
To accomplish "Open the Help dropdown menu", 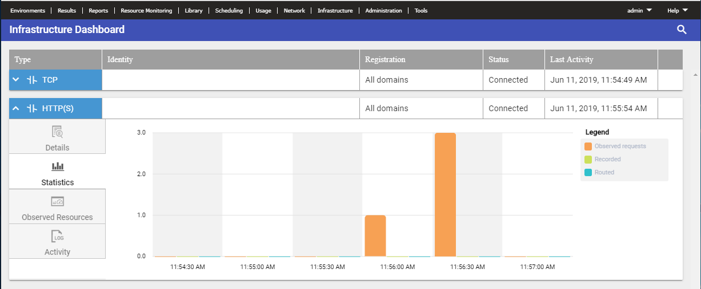I will (x=677, y=10).
